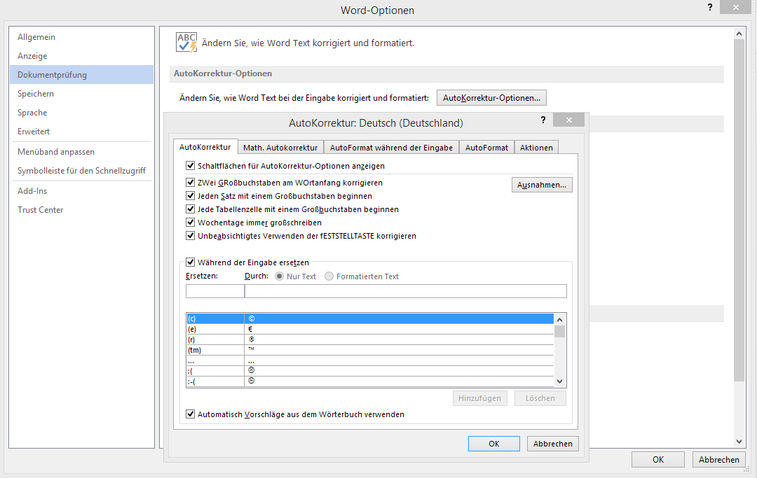
Task: Select the (tm) entry in replacement list
Action: coord(214,349)
